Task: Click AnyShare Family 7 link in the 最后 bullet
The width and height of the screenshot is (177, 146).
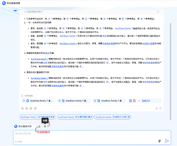Action: tap(68, 43)
